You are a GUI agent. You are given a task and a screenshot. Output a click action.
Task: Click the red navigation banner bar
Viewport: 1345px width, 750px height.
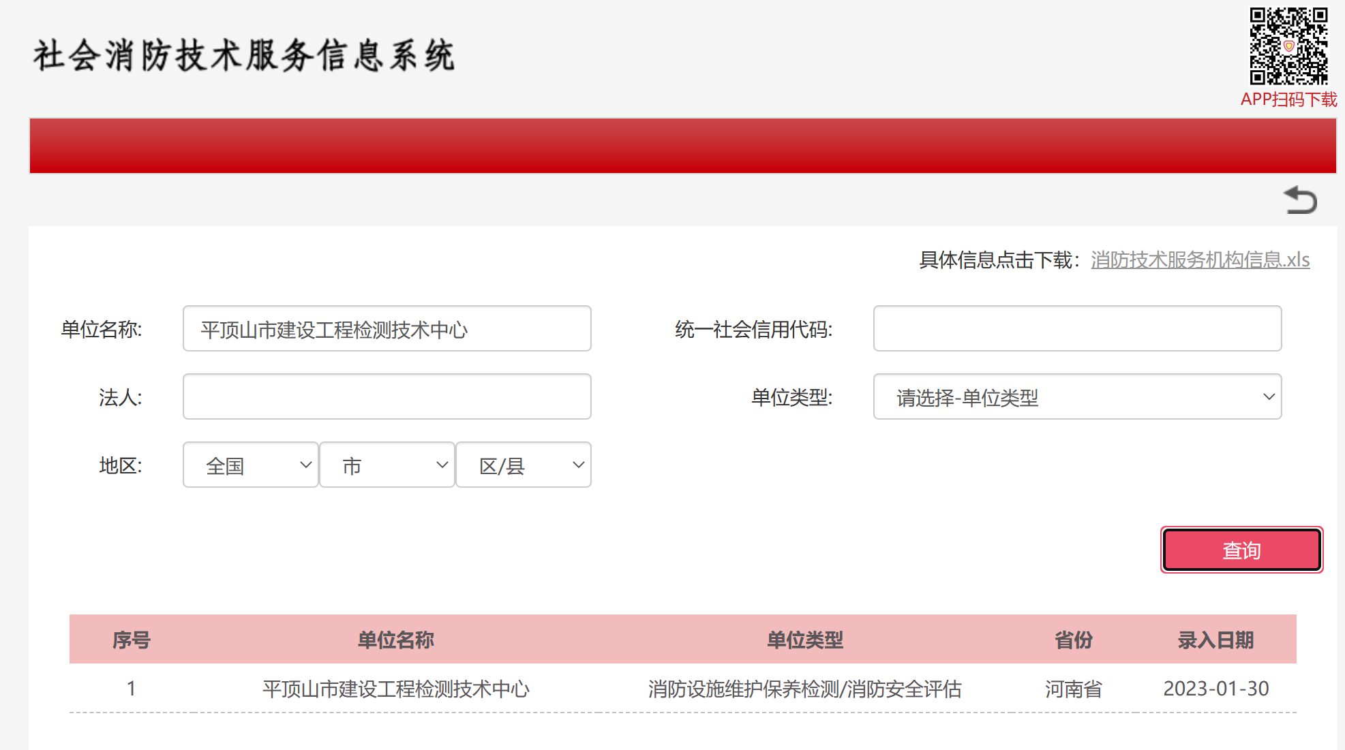(682, 146)
